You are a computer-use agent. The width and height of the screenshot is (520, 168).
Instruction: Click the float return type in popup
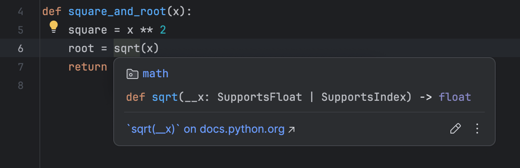pyautogui.click(x=455, y=97)
